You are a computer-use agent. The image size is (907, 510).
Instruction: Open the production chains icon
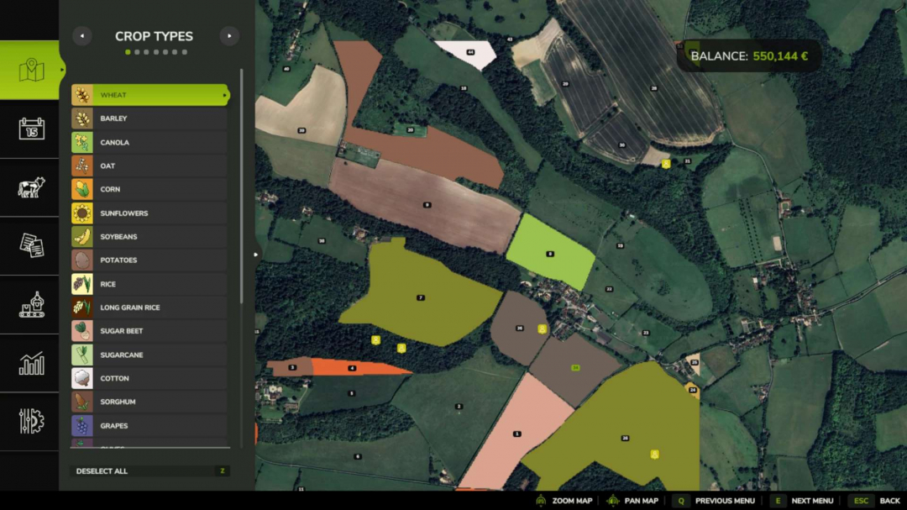[30, 305]
